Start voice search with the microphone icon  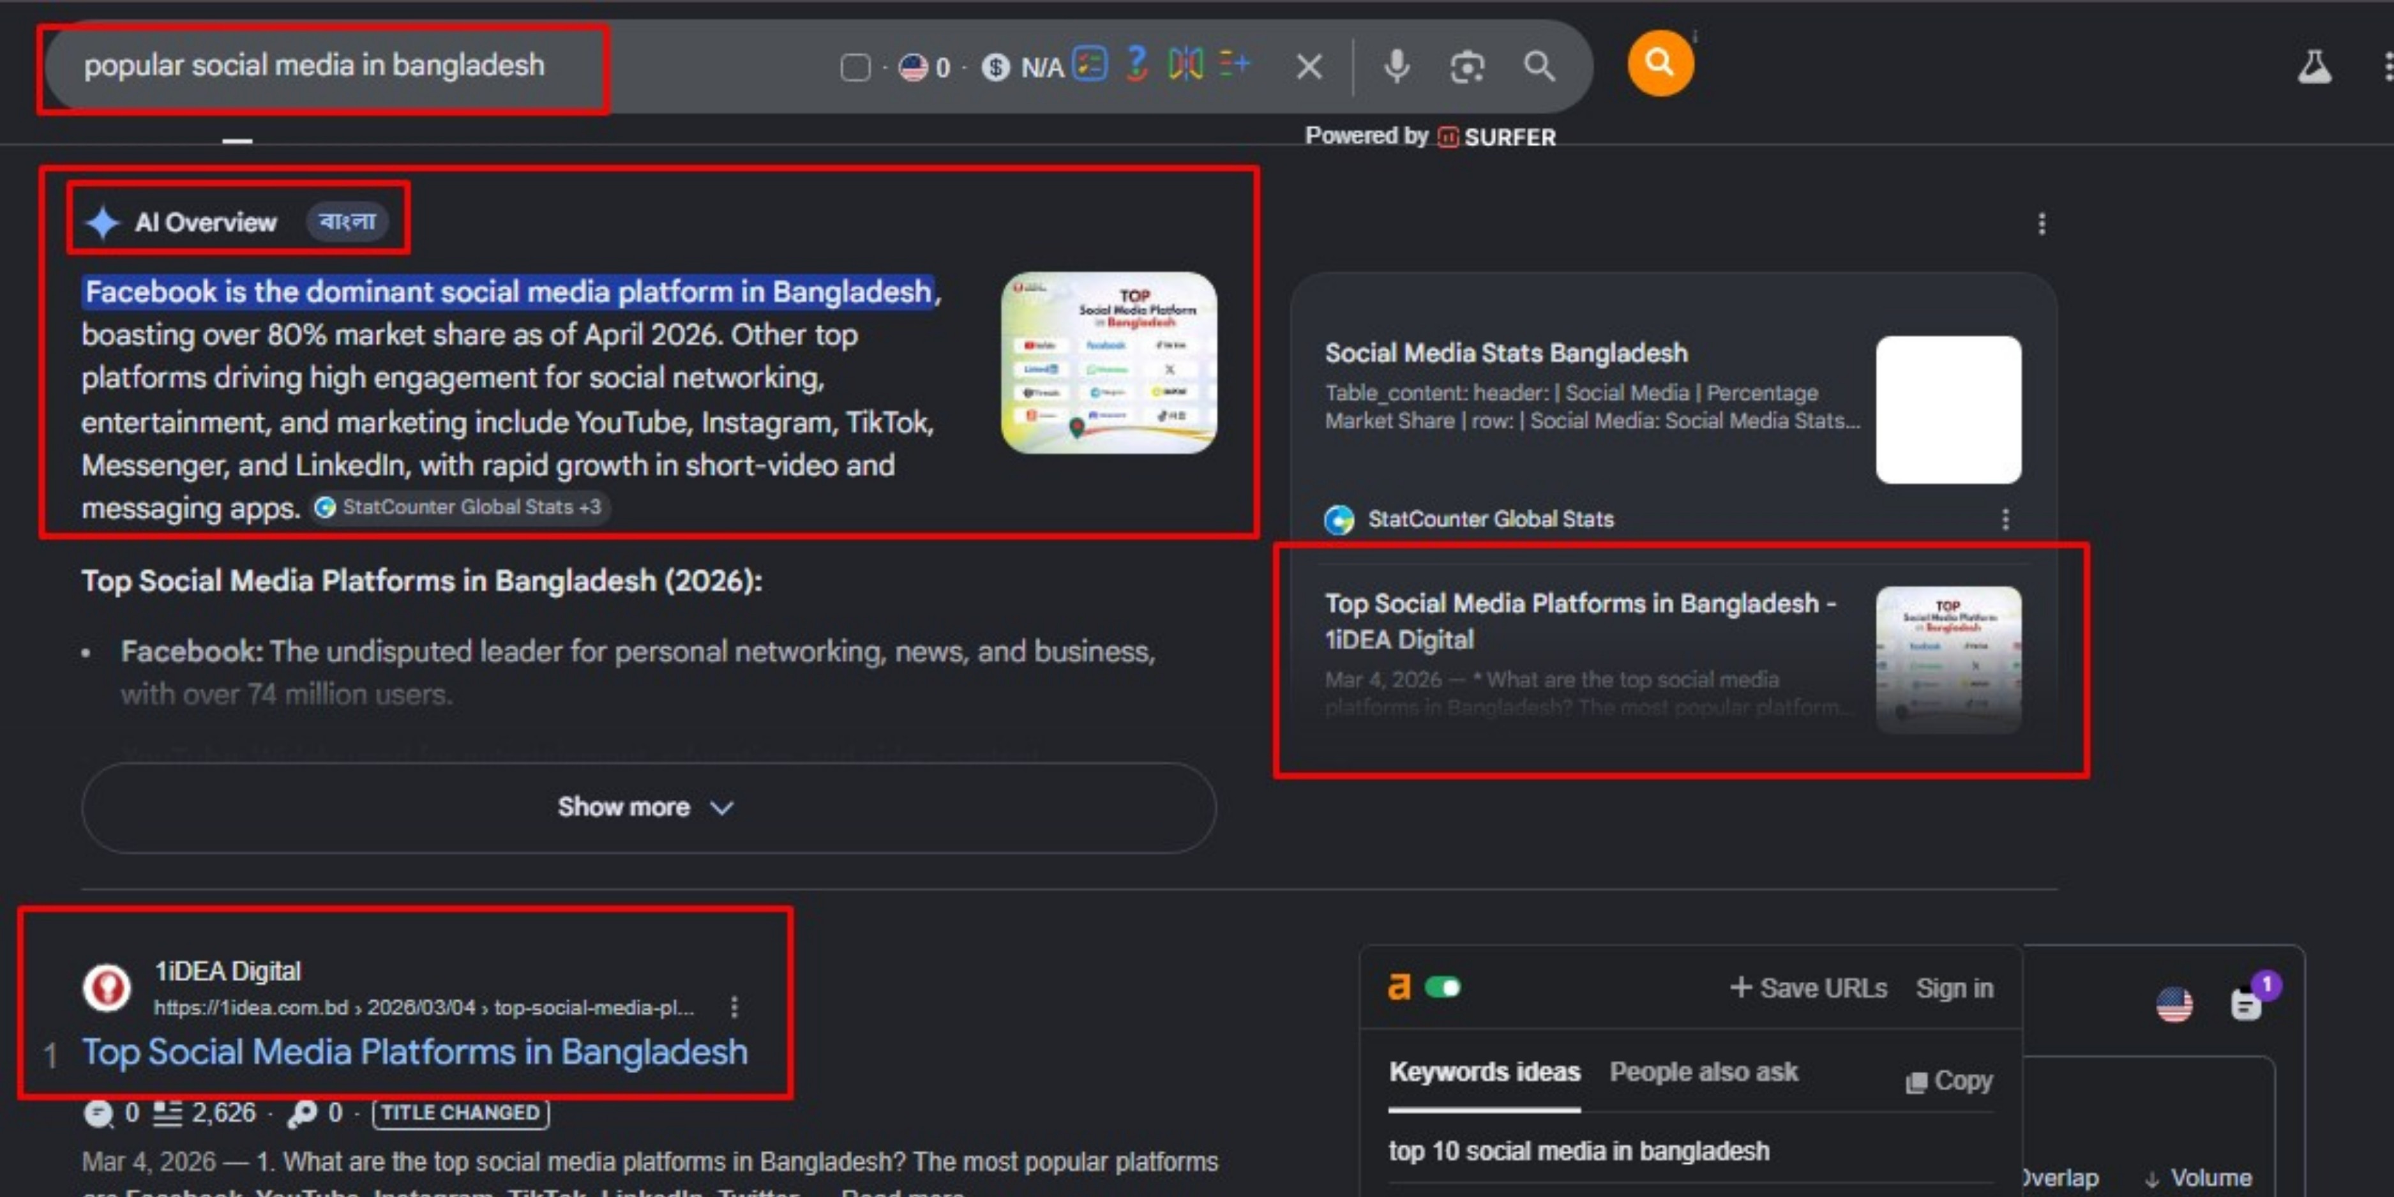[x=1396, y=66]
